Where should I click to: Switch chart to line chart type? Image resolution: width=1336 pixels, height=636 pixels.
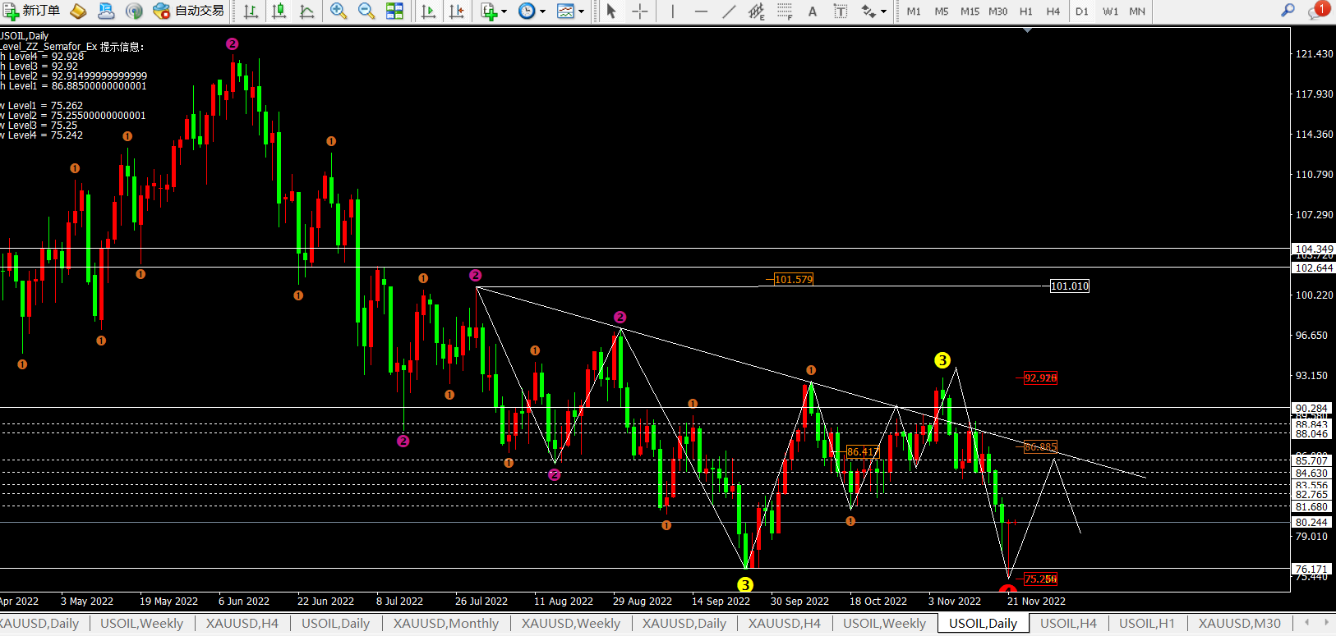click(307, 11)
